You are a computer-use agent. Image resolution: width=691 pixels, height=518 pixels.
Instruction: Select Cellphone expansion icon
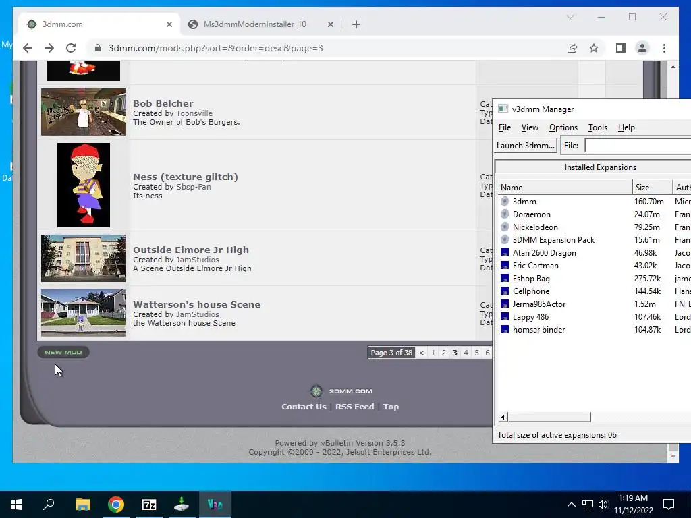505,291
